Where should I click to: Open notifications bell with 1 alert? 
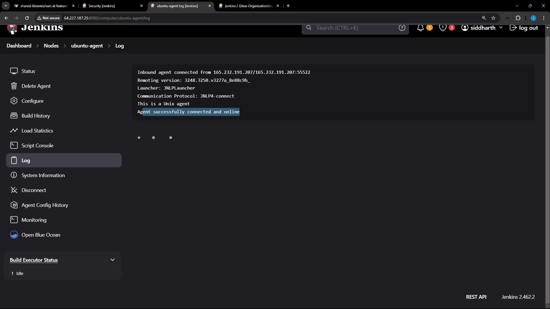tap(420, 28)
